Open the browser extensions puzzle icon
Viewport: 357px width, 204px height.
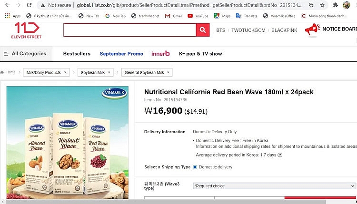tap(335, 5)
